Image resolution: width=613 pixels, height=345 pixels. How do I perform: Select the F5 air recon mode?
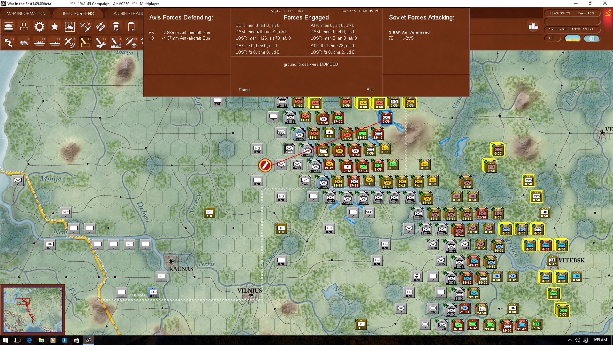70,42
